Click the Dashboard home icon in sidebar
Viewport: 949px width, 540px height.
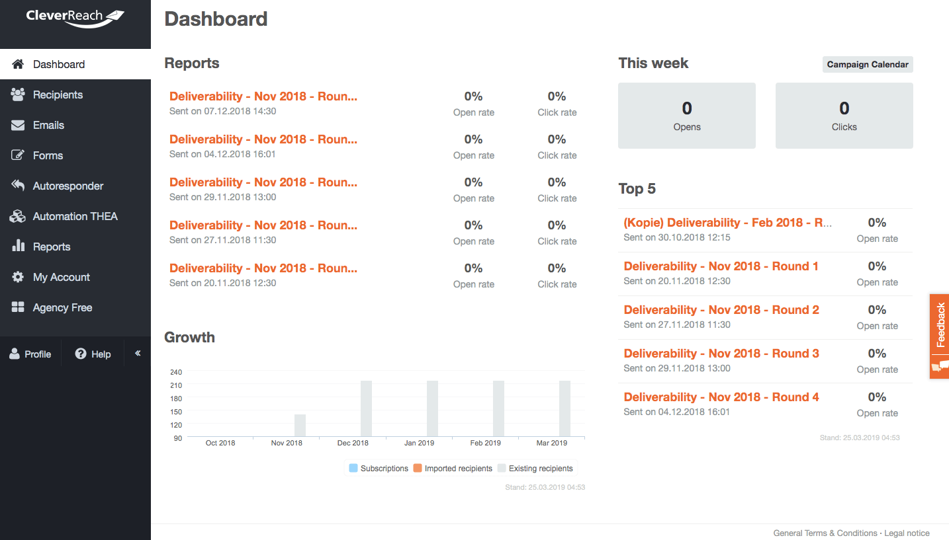18,64
